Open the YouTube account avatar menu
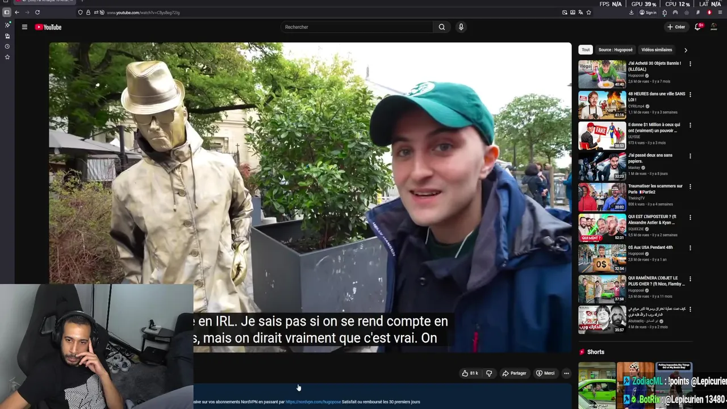This screenshot has width=727, height=409. click(714, 27)
